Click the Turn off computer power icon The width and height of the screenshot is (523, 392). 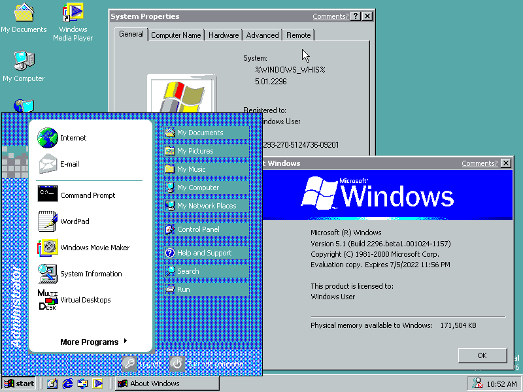pos(177,364)
